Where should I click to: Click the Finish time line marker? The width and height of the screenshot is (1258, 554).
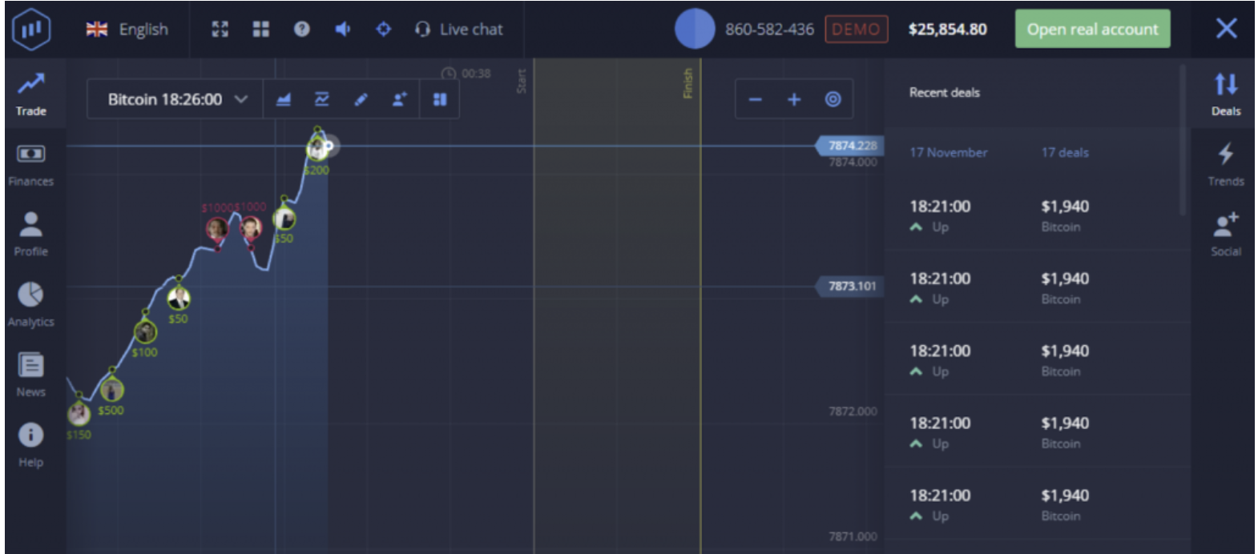(x=688, y=83)
